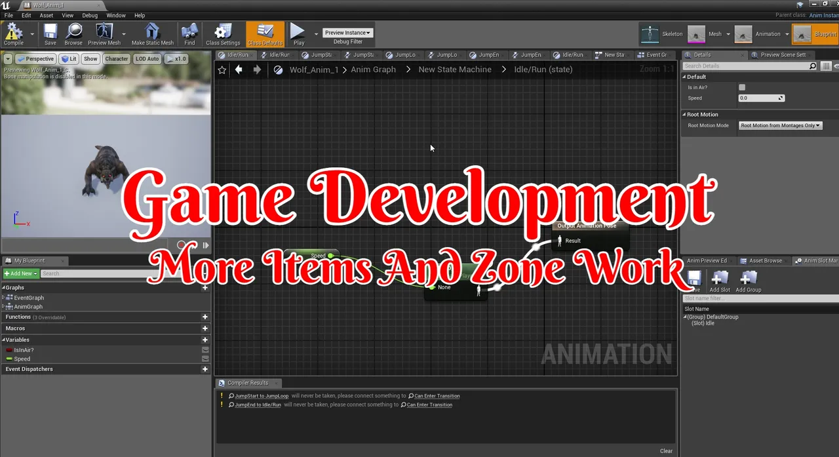Toggle IsInAir? variable editable eye

click(x=205, y=350)
